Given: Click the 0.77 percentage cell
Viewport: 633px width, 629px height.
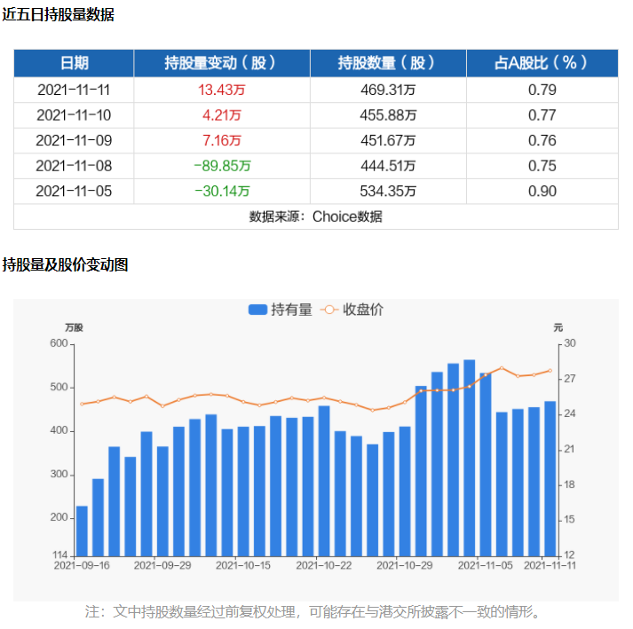Looking at the screenshot, I should pyautogui.click(x=542, y=115).
